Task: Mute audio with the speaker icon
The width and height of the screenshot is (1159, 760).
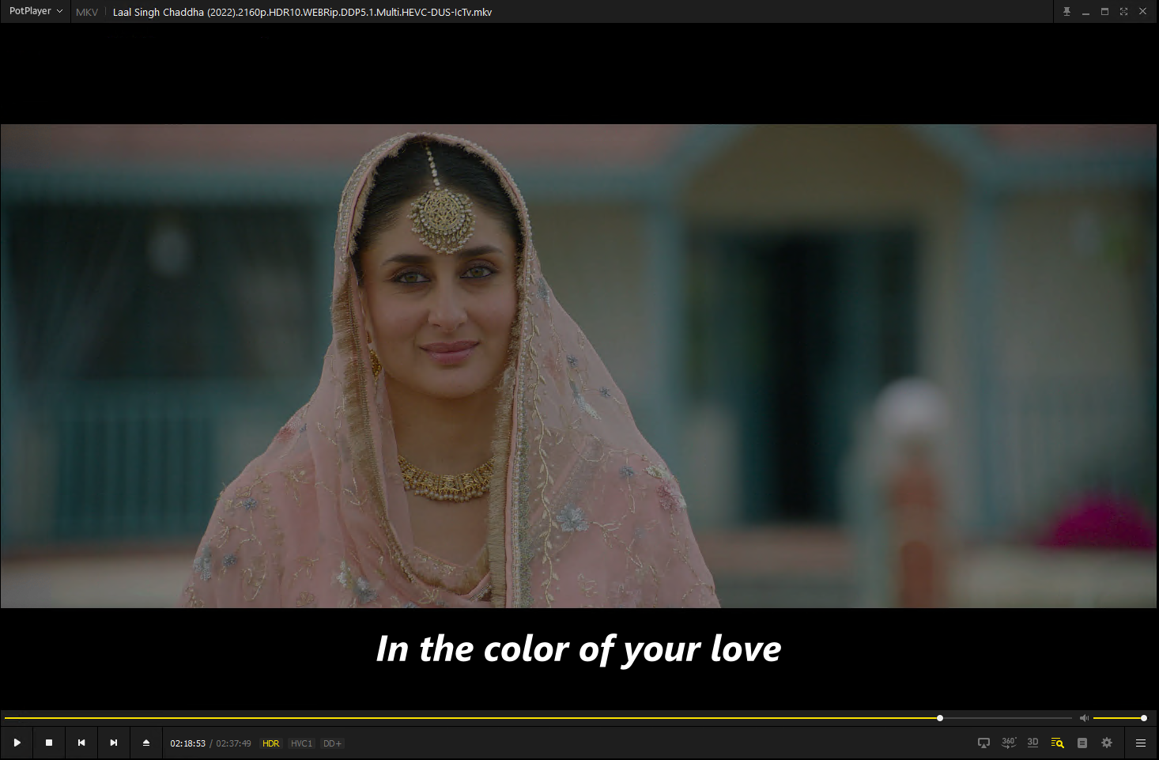Action: pyautogui.click(x=1084, y=718)
